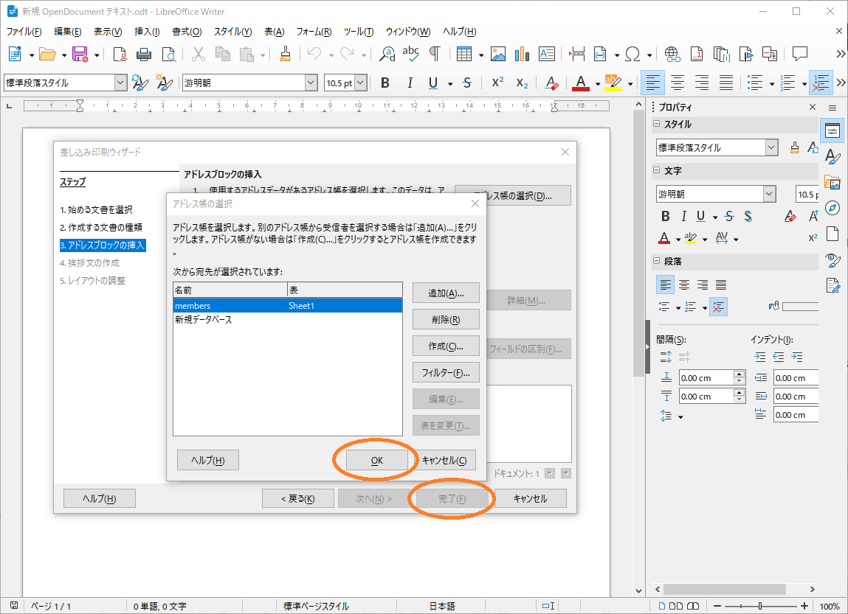
Task: Insert page break icon
Action: click(577, 54)
